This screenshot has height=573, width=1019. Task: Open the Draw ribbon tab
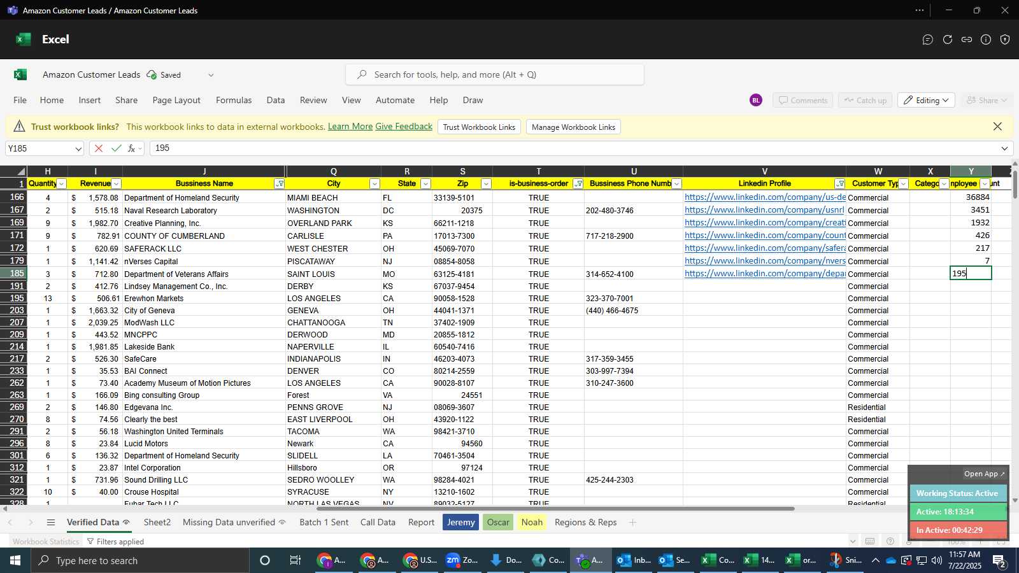(473, 100)
